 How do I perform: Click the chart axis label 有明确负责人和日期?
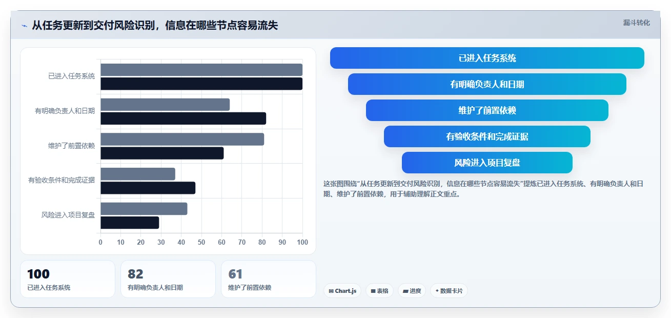tap(65, 111)
